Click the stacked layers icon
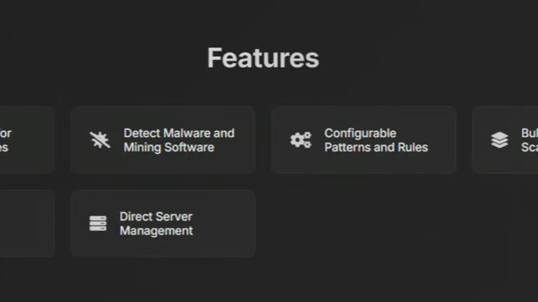Screen dimensions: 538x302 499,140
